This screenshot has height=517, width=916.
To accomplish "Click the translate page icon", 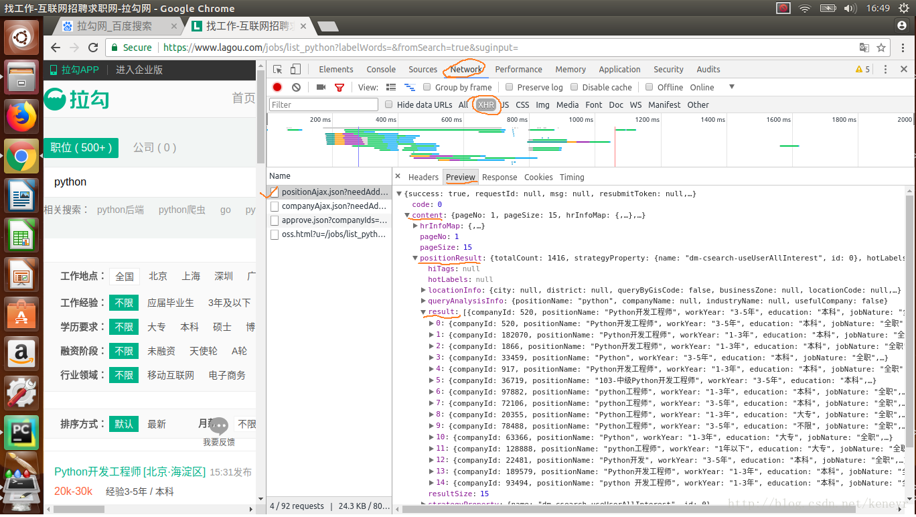I will click(x=864, y=48).
